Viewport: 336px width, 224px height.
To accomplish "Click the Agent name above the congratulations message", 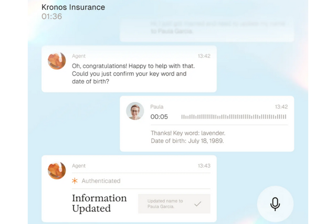I will pyautogui.click(x=79, y=56).
